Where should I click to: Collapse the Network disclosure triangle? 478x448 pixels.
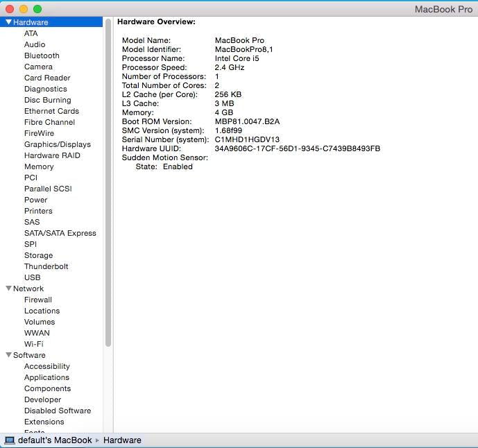pyautogui.click(x=8, y=288)
